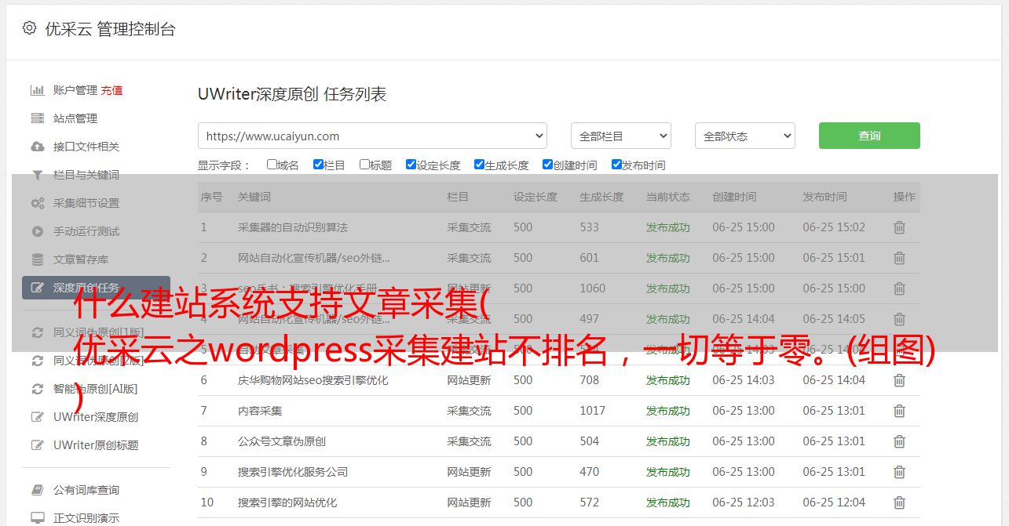Toggle the 标题 display checkbox
1009x526 pixels.
point(364,165)
